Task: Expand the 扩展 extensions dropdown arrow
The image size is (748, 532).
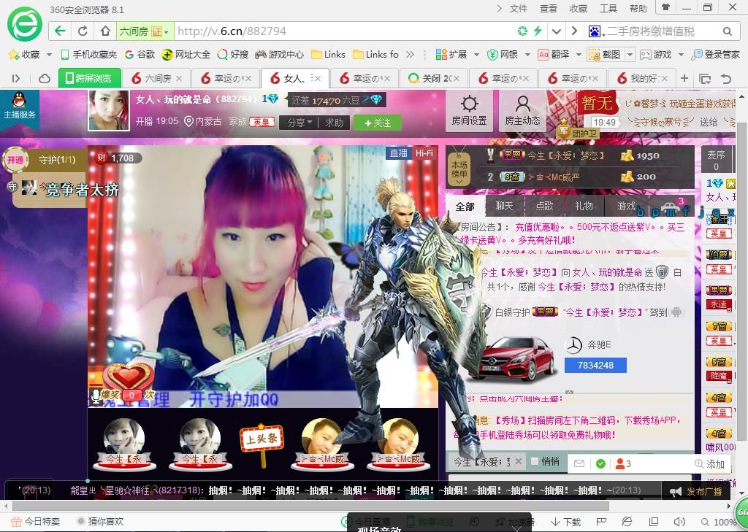Action: (476, 55)
